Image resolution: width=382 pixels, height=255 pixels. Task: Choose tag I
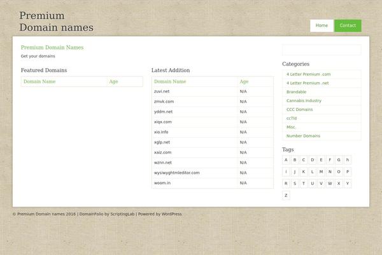(x=286, y=171)
